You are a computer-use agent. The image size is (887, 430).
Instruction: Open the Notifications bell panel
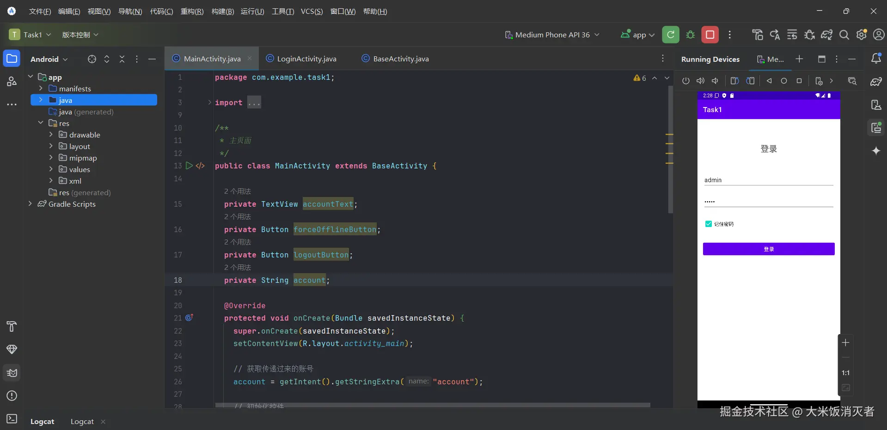[876, 59]
